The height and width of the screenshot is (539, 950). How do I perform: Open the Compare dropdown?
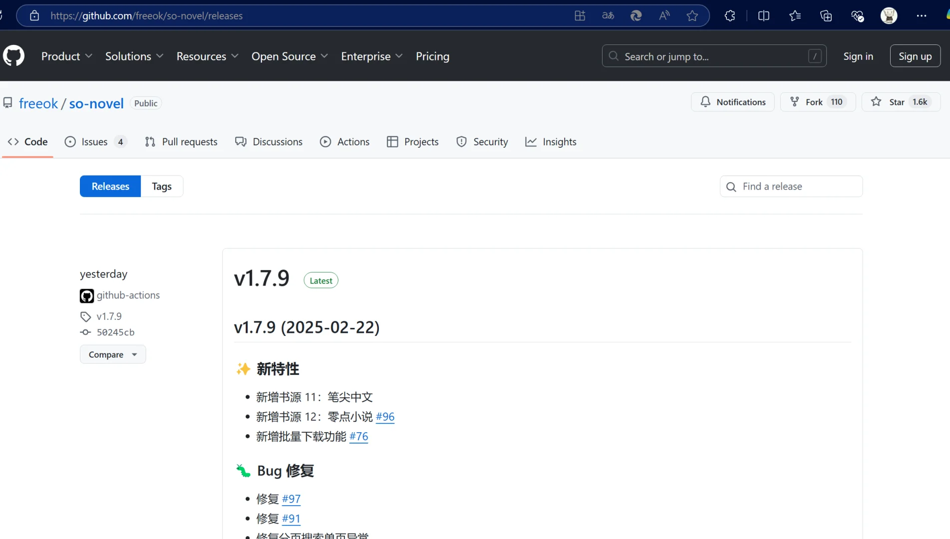(113, 354)
